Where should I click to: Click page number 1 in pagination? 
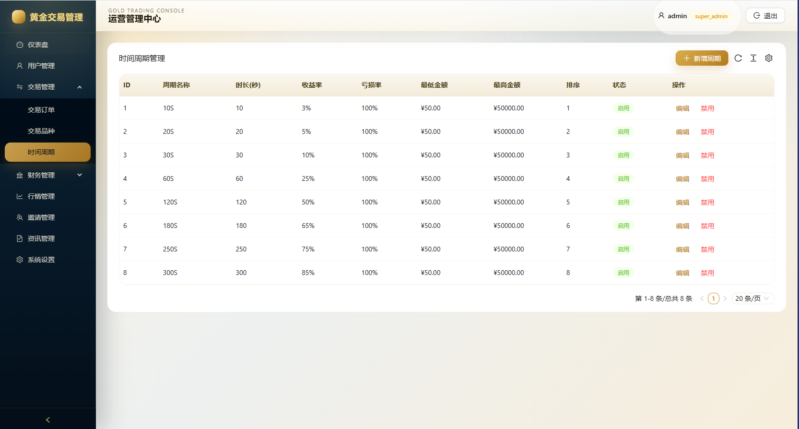[714, 298]
